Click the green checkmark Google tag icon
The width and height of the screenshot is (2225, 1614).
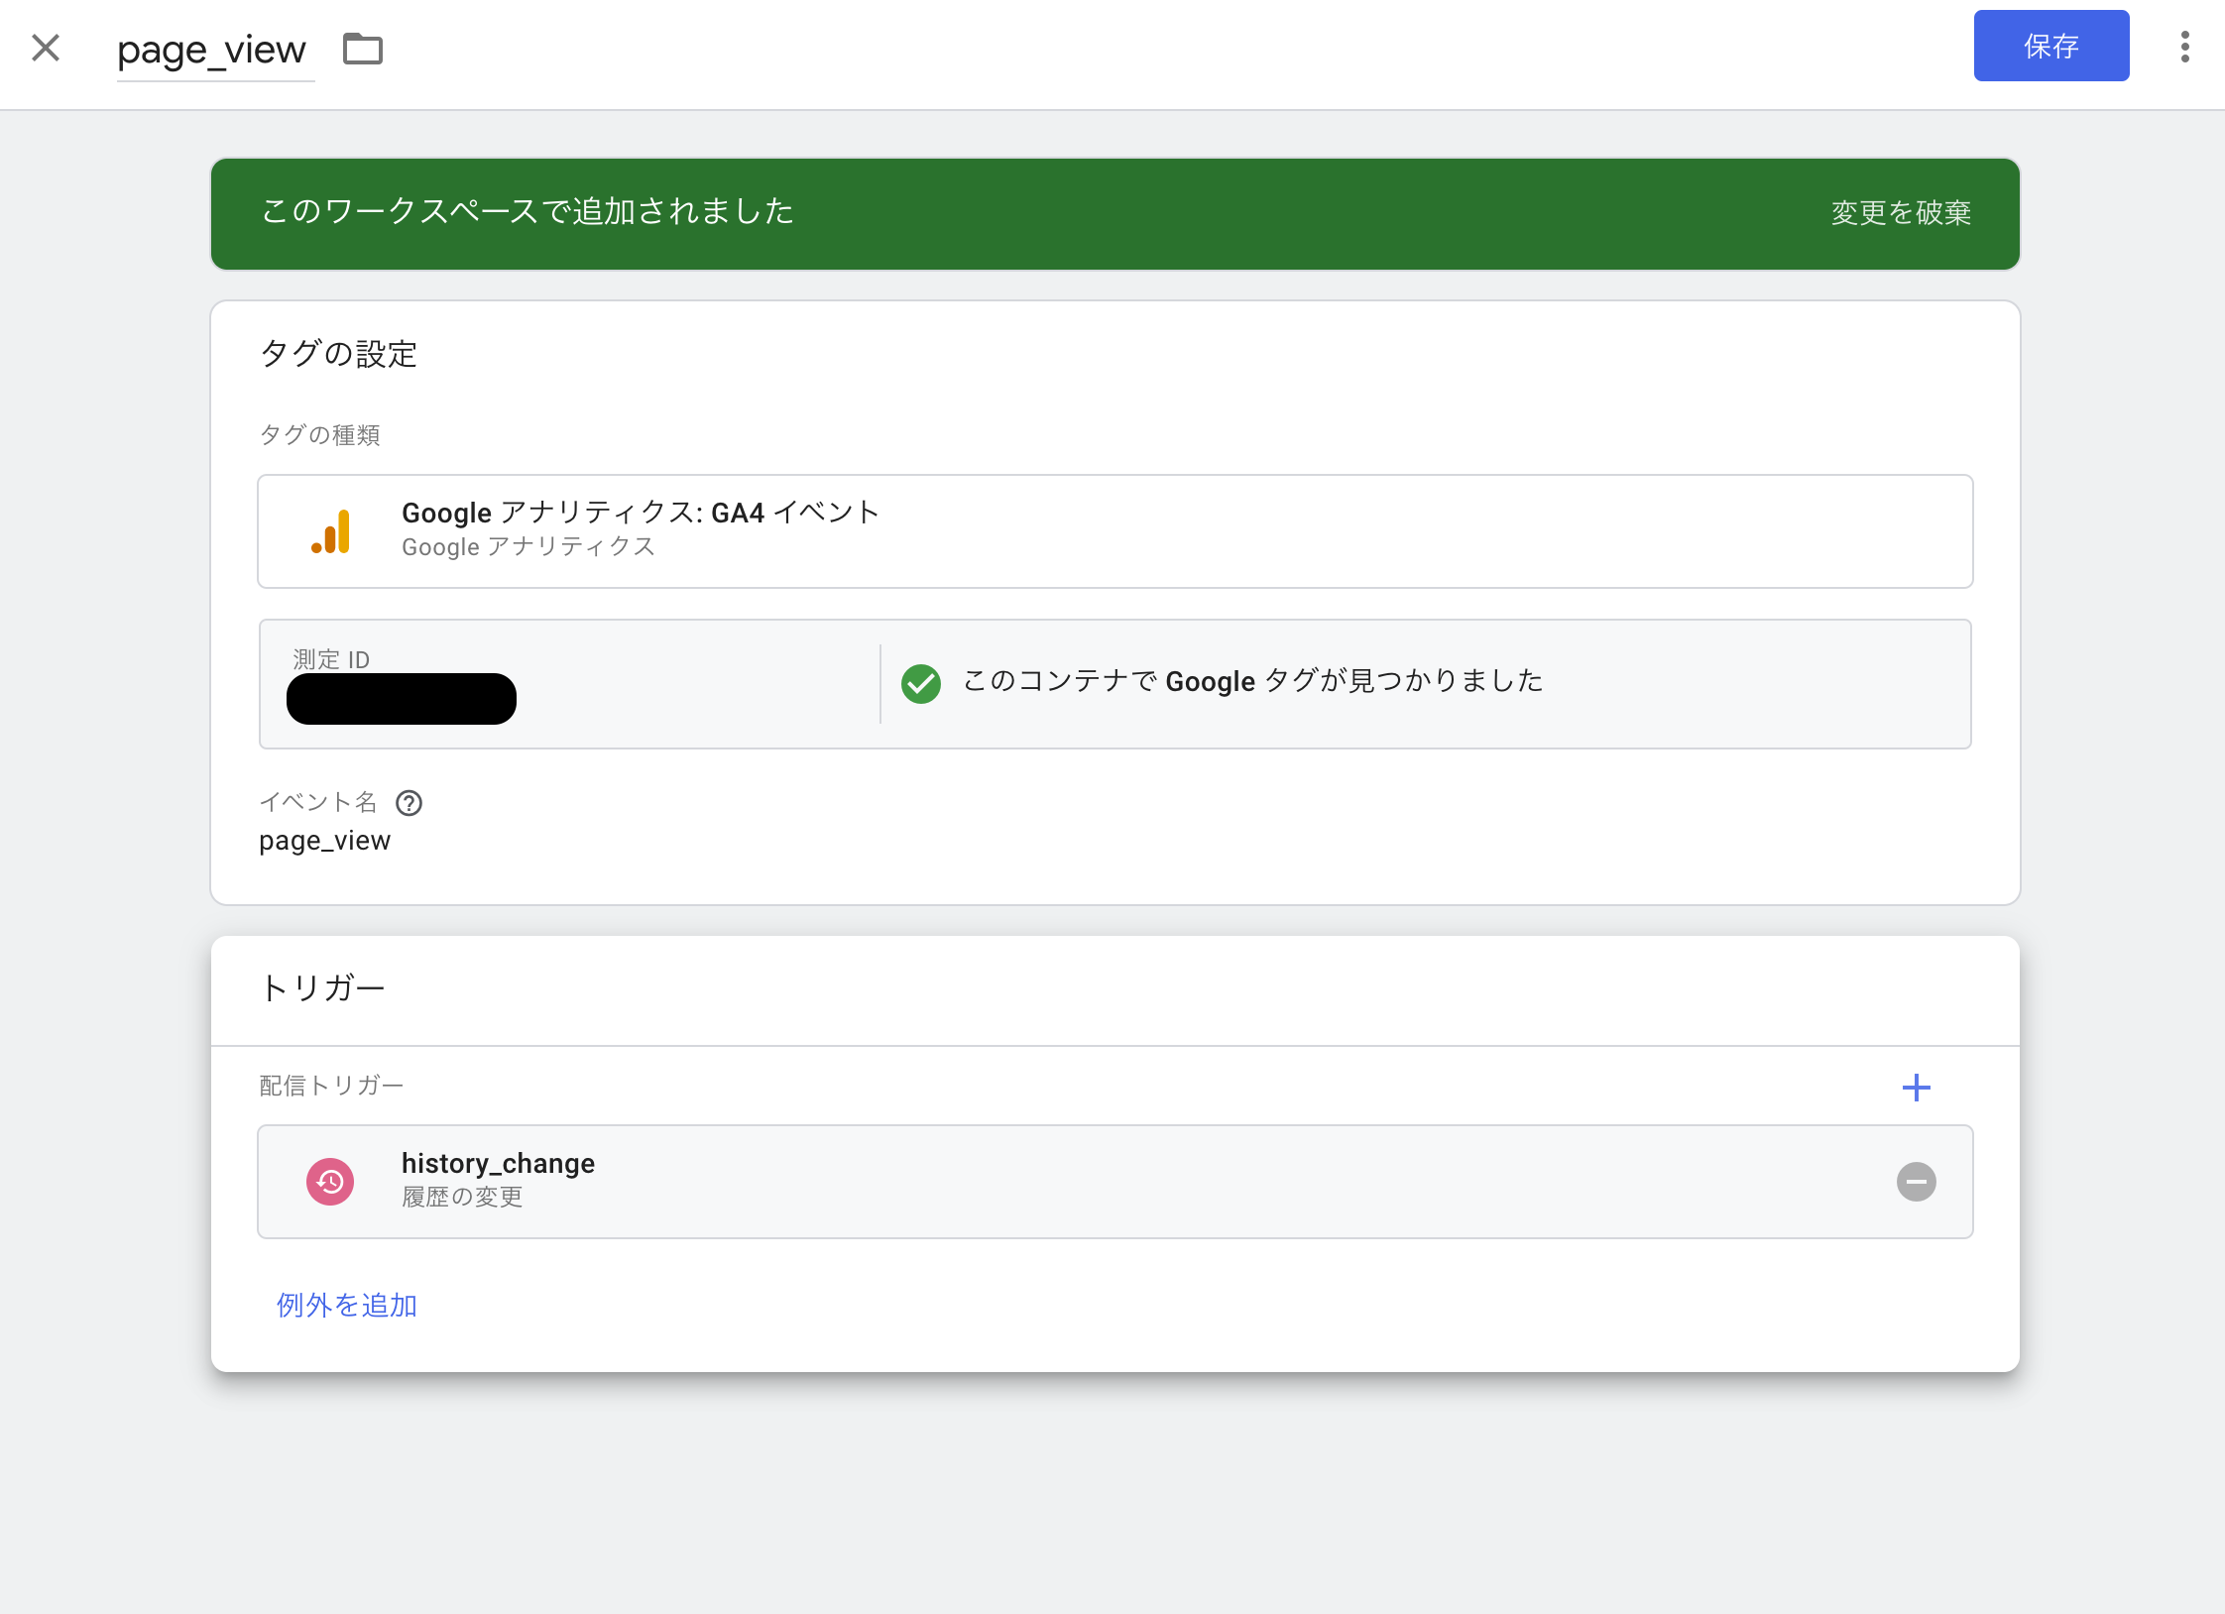pos(921,683)
